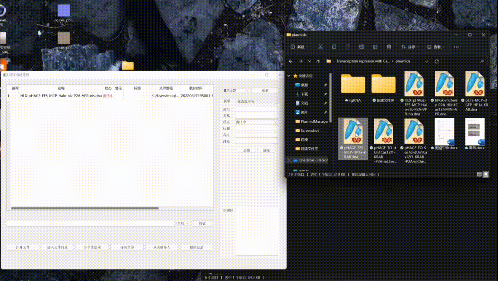
Task: Click the 分享选定项 button
Action: pyautogui.click(x=92, y=247)
